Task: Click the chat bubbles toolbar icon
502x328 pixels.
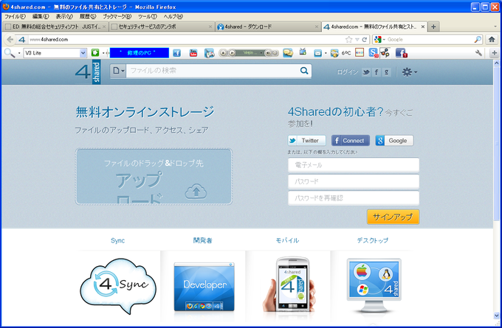Action: [x=288, y=53]
